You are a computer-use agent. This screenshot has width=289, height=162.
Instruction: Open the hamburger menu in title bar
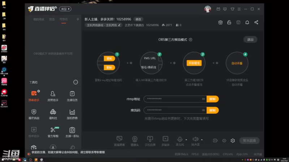[239, 9]
